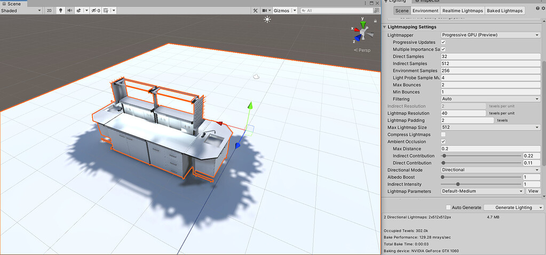This screenshot has height=255, width=546.
Task: Switch to the Environment tab
Action: point(425,11)
